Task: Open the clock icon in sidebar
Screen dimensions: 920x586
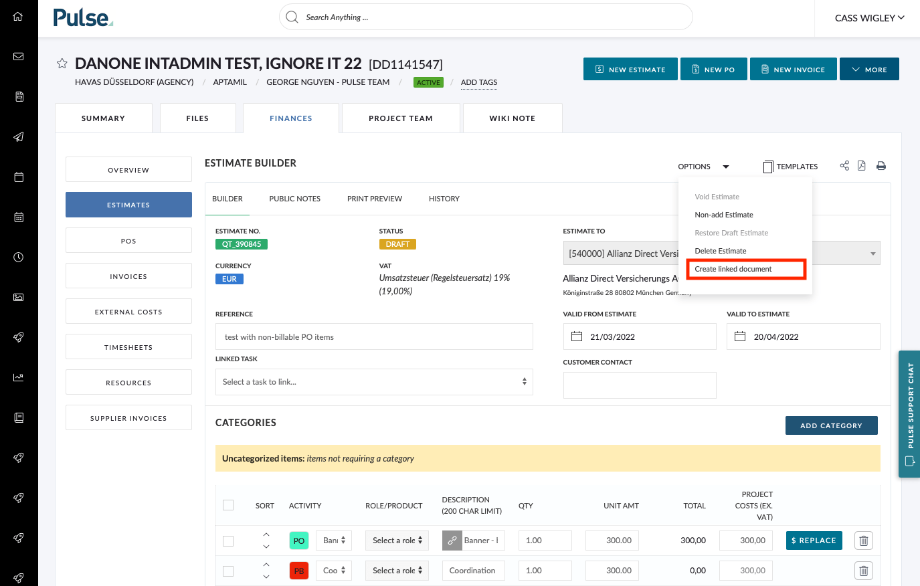Action: pos(19,257)
